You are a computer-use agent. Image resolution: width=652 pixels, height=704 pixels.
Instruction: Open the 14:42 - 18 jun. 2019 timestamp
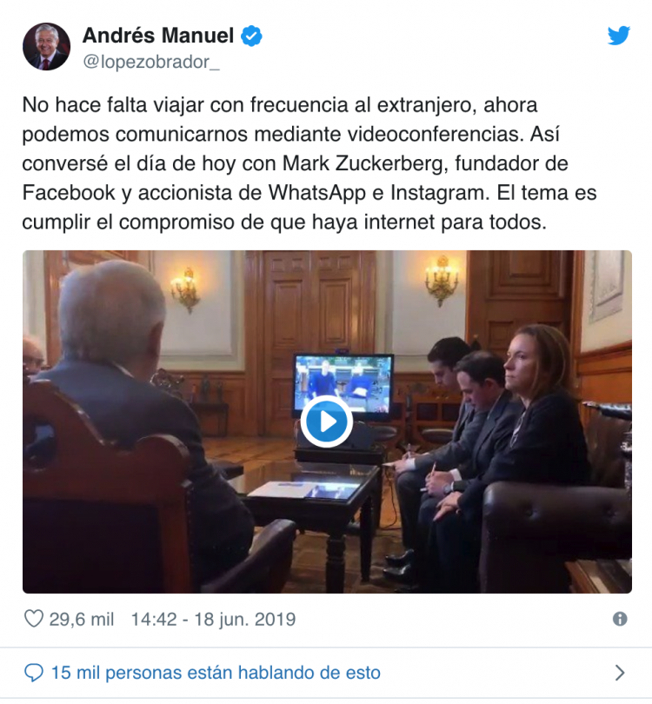pyautogui.click(x=213, y=620)
